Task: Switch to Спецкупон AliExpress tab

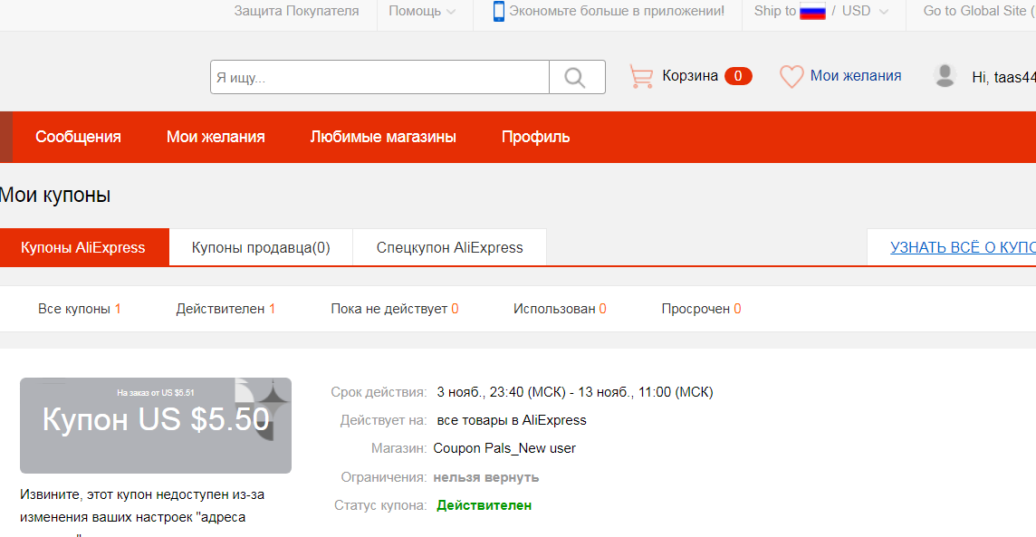Action: tap(450, 248)
